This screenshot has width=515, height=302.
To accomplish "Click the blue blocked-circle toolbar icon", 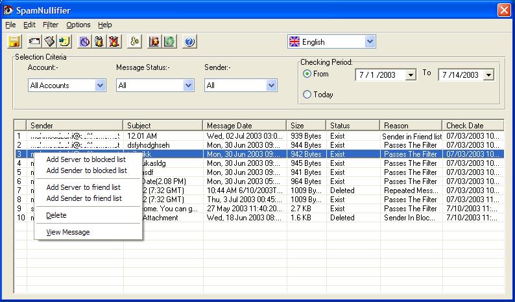I will (x=84, y=41).
